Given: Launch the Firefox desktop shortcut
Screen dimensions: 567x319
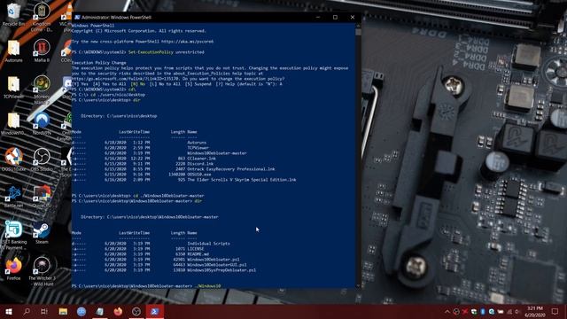Looking at the screenshot, I should click(13, 268).
